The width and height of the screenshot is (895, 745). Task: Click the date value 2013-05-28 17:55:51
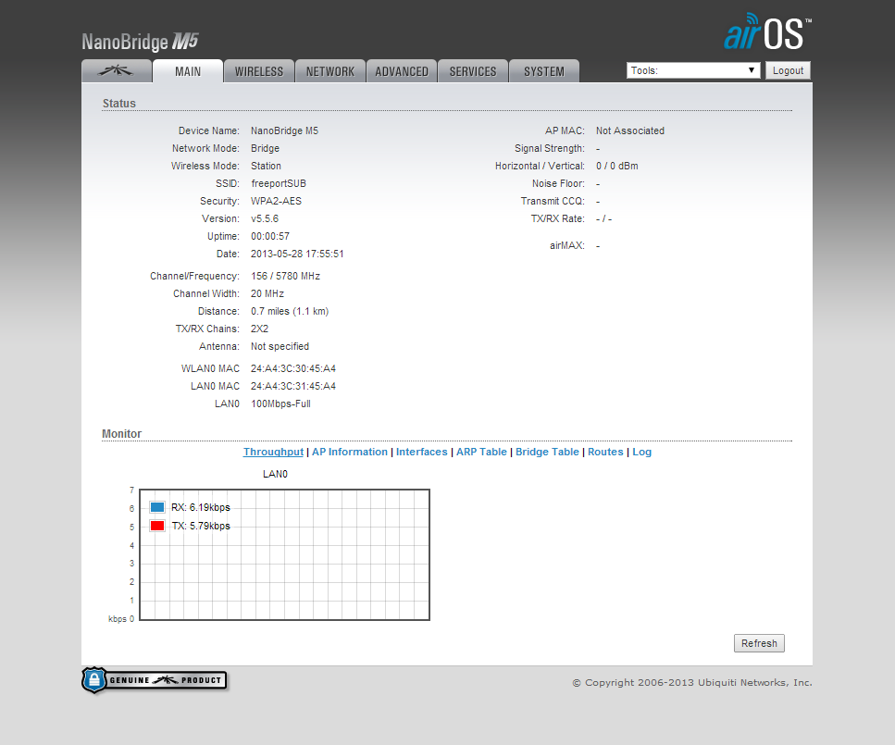pos(297,254)
